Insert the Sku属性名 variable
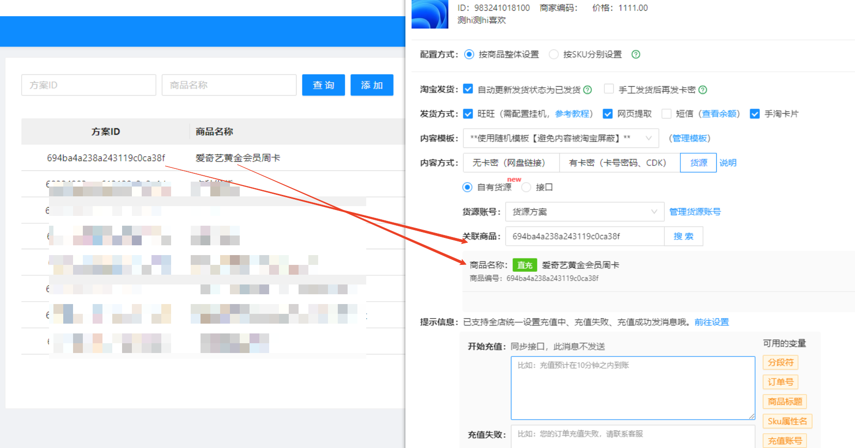 tap(787, 421)
